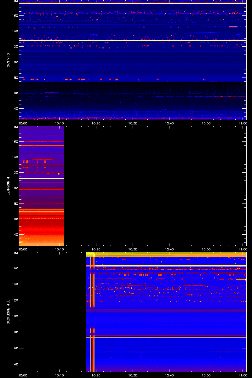Select the 80 tick label on San Vito axis
The image size is (252, 378).
pyautogui.click(x=16, y=77)
